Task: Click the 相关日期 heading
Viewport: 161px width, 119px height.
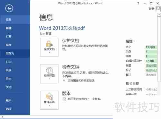Action: pyautogui.click(x=132, y=83)
